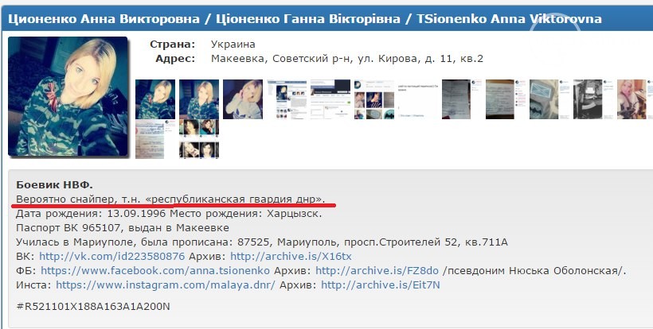
Task: Open the mostly white text screenshot thumbnail
Action: [x=418, y=99]
